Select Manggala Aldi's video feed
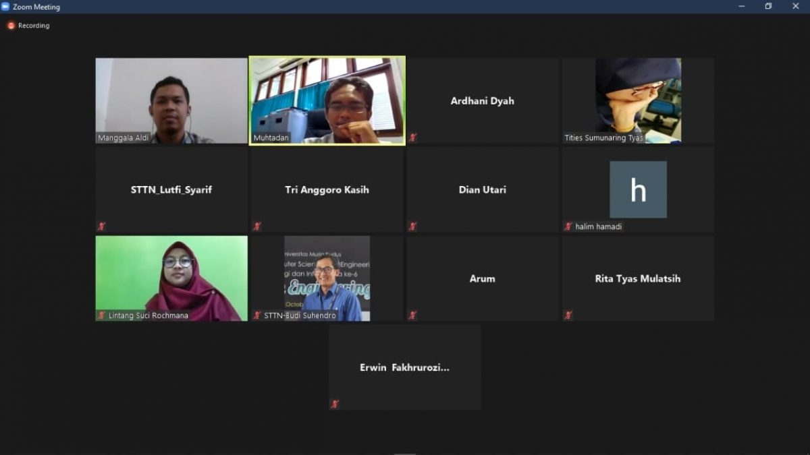Screen dimensions: 810x455 click(171, 100)
